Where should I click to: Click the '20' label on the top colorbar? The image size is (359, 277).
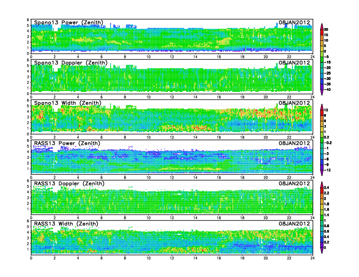(326, 29)
